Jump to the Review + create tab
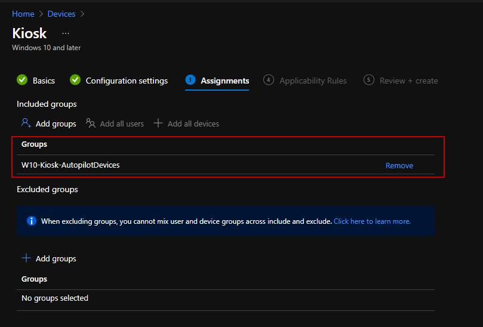This screenshot has width=483, height=327. pos(408,81)
